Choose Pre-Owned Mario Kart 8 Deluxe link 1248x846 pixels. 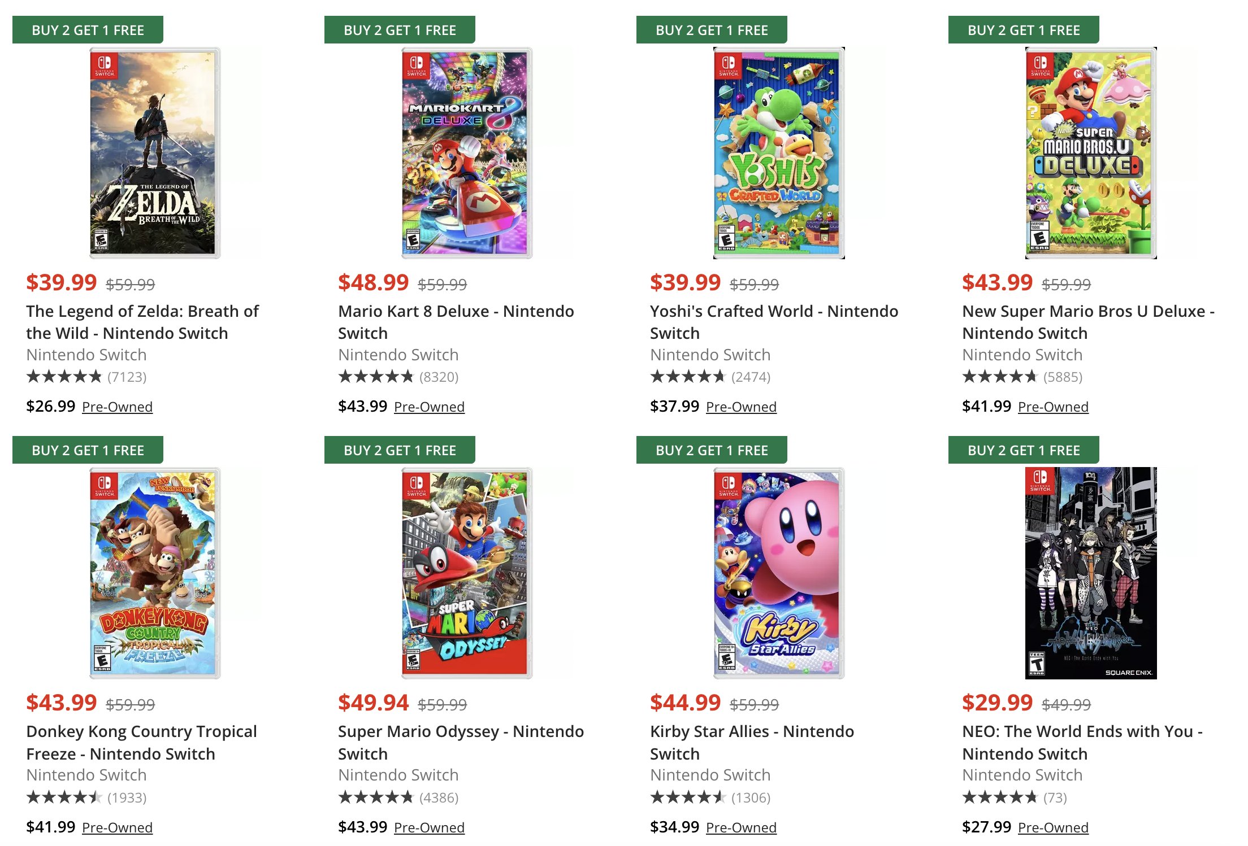[430, 407]
